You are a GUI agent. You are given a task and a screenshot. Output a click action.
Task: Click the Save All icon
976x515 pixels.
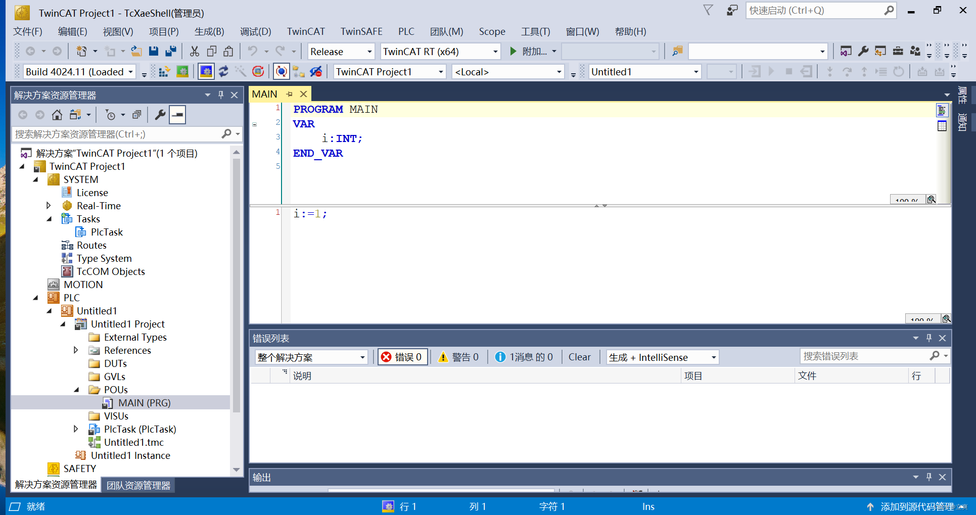pos(171,51)
